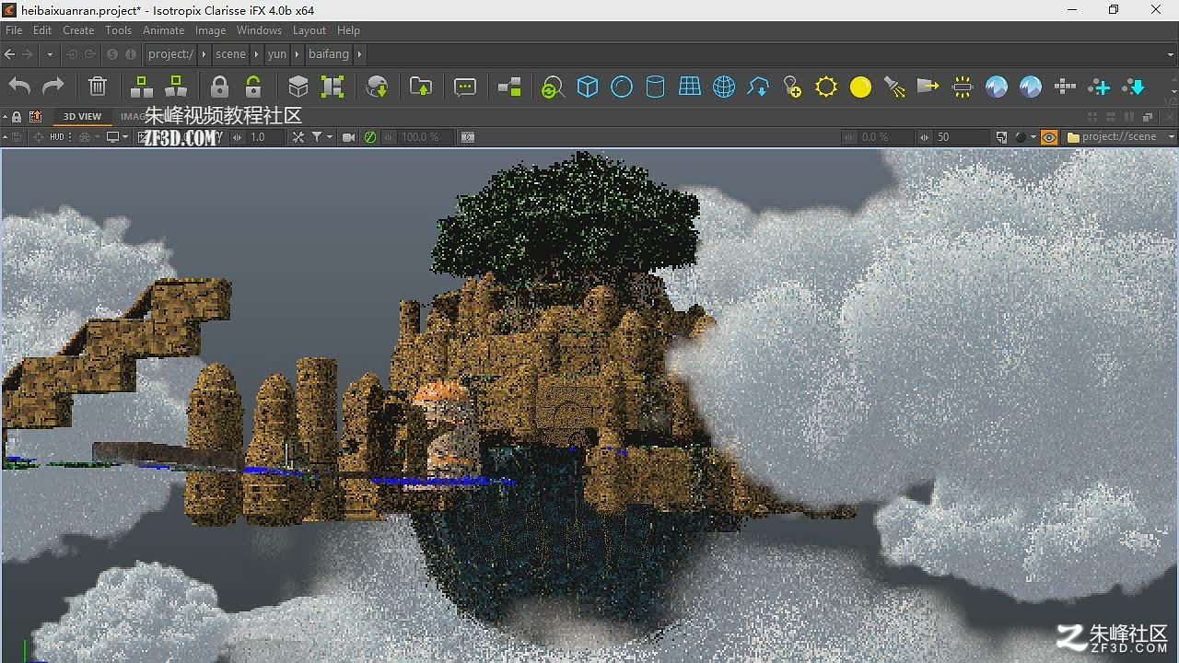Toggle the film frame icon beside 100.0 %

coord(468,137)
